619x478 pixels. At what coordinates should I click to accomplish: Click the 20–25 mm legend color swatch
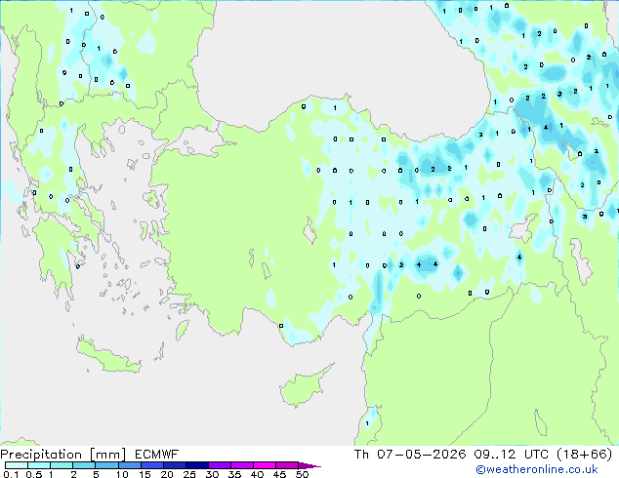click(175, 465)
